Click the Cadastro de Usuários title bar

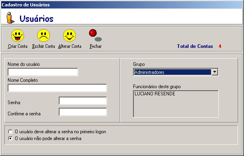pyautogui.click(x=122, y=5)
